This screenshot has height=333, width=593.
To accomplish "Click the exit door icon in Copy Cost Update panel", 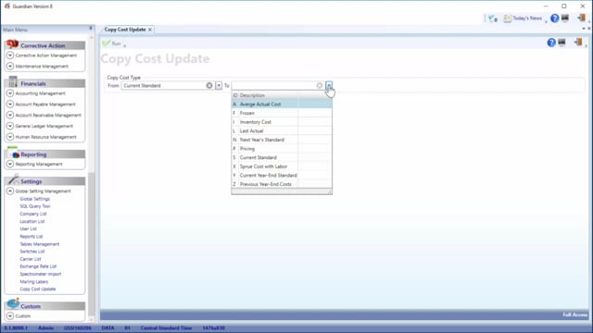I will click(x=578, y=42).
